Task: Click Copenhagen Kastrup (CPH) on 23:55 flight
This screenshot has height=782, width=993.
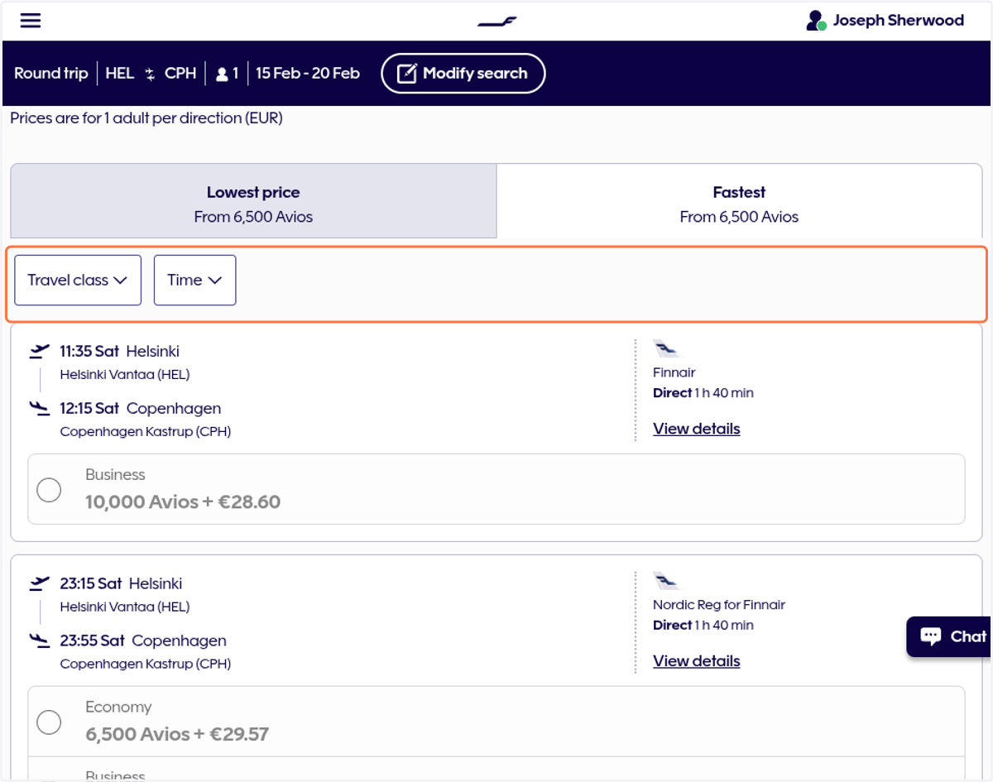Action: (x=146, y=664)
